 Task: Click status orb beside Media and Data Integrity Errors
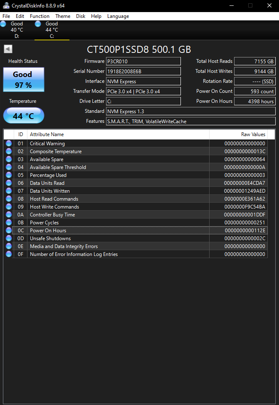(x=9, y=246)
